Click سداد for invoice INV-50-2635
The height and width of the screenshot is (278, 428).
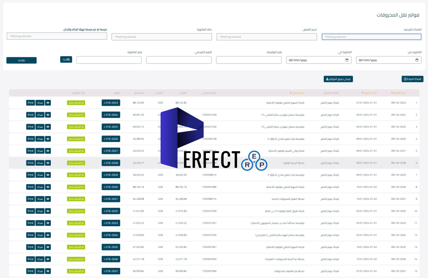click(40, 247)
